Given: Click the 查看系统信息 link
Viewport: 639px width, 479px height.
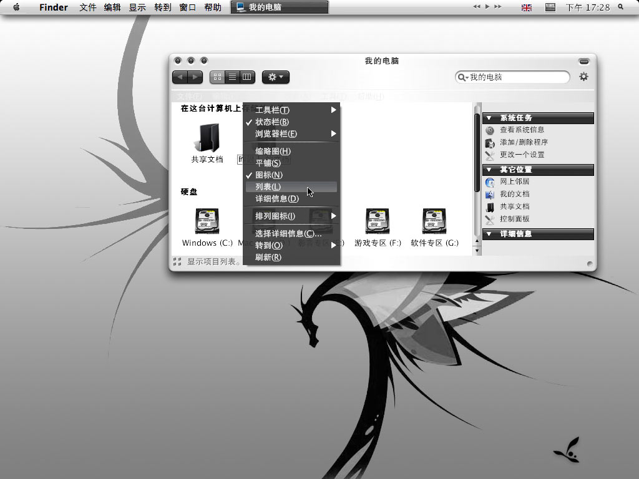Looking at the screenshot, I should (522, 130).
